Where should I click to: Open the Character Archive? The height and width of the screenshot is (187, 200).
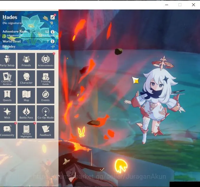pyautogui.click(x=8, y=78)
